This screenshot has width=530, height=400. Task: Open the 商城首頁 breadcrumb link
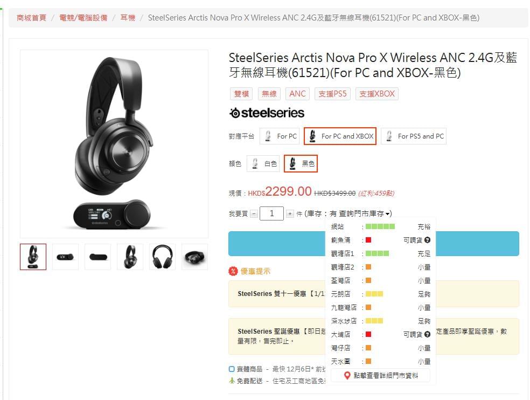click(x=31, y=18)
